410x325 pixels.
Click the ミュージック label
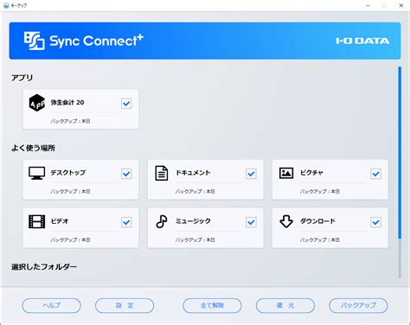click(193, 221)
